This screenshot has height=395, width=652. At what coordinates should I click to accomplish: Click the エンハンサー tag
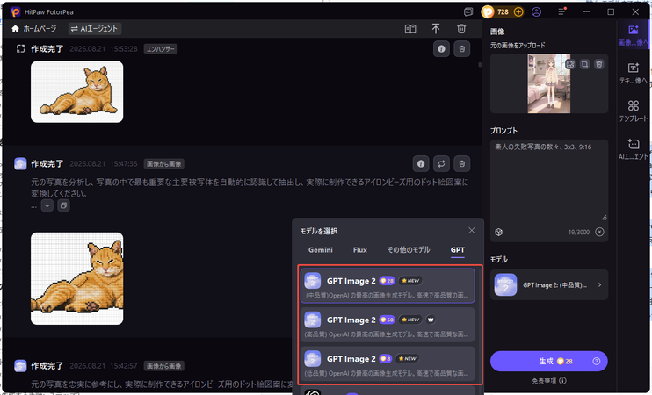click(x=161, y=49)
